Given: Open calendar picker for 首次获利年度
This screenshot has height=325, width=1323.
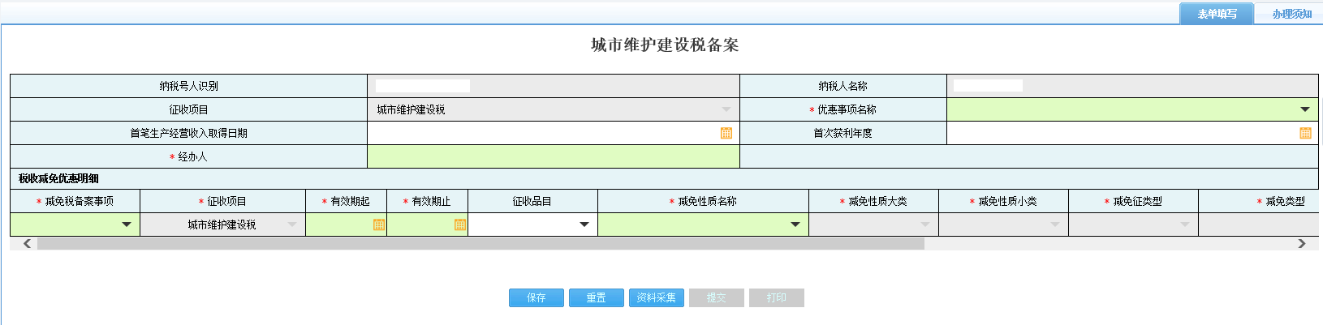Looking at the screenshot, I should point(1305,133).
